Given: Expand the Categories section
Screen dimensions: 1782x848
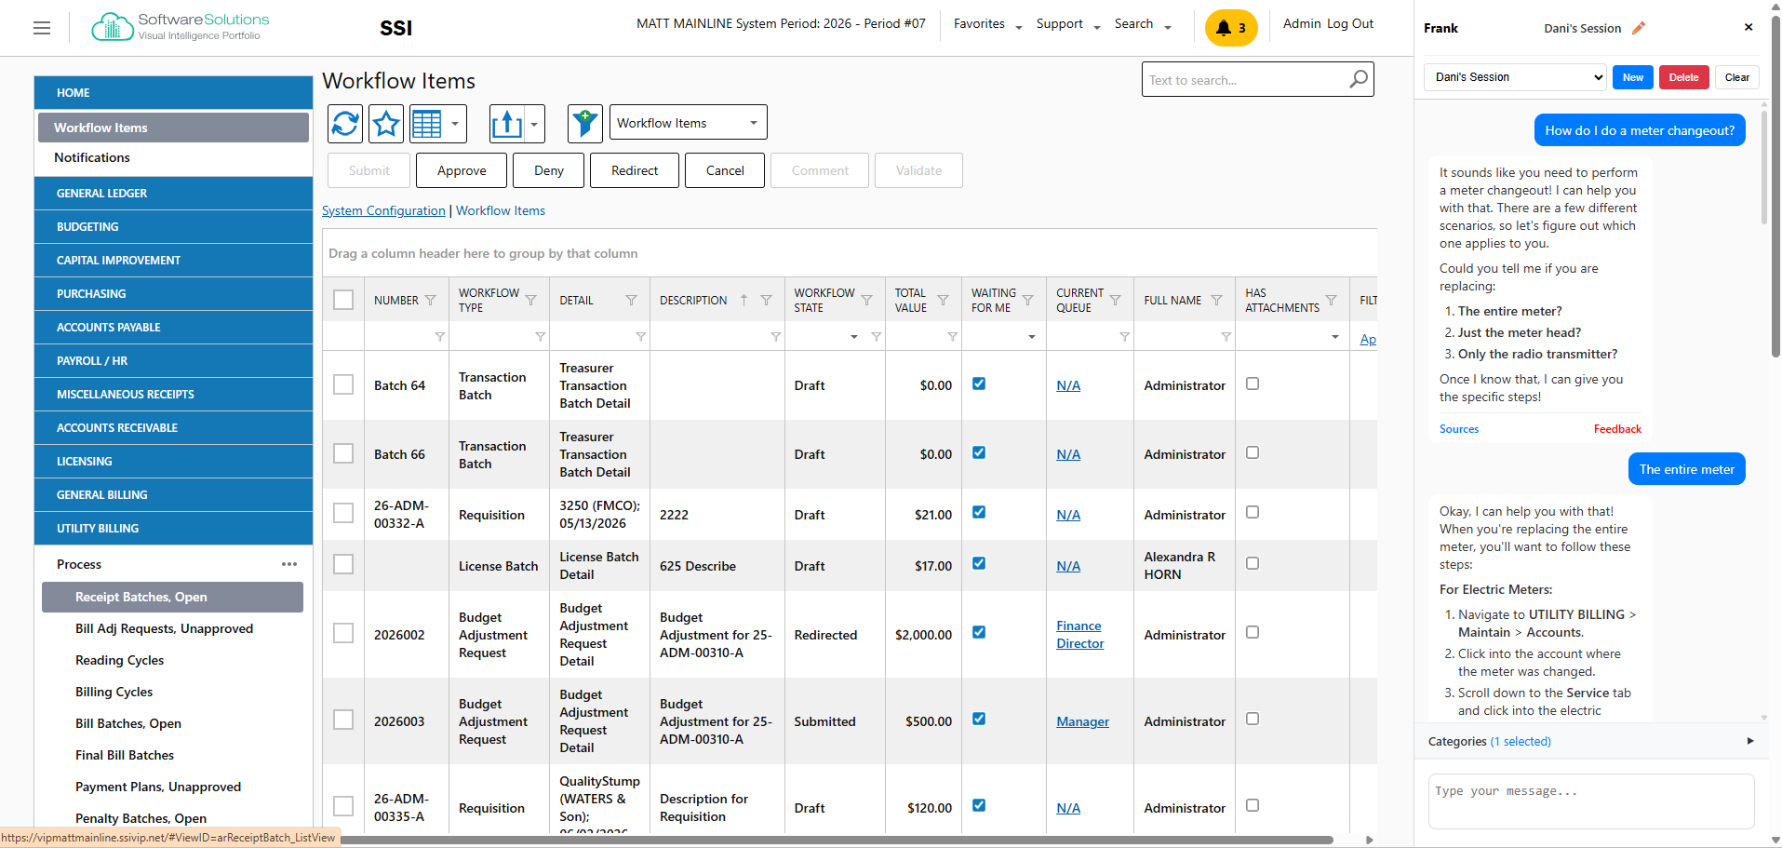Looking at the screenshot, I should tap(1591, 741).
